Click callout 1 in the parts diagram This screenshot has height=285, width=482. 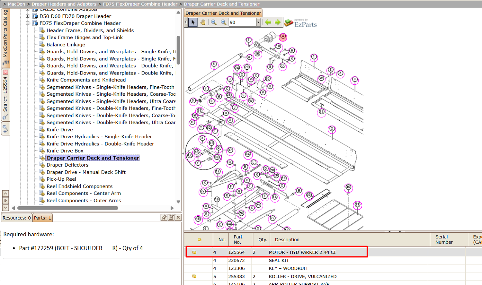click(314, 57)
